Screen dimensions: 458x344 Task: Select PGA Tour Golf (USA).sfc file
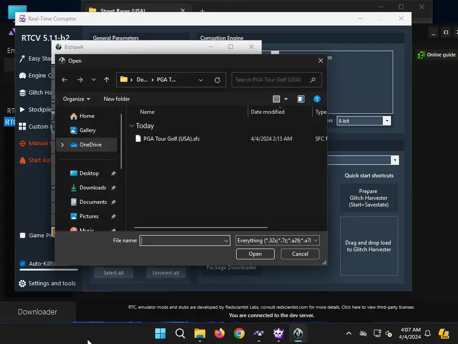coord(171,139)
